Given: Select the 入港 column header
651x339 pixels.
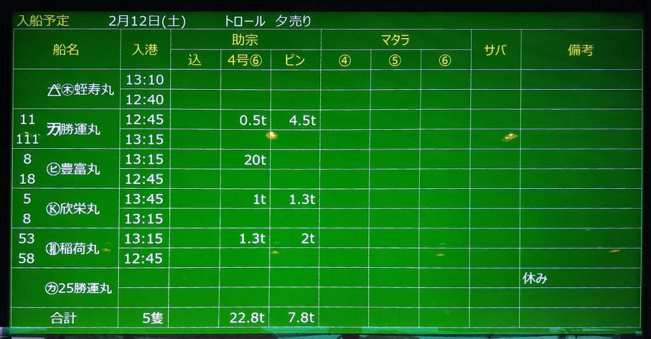Looking at the screenshot, I should click(x=145, y=50).
